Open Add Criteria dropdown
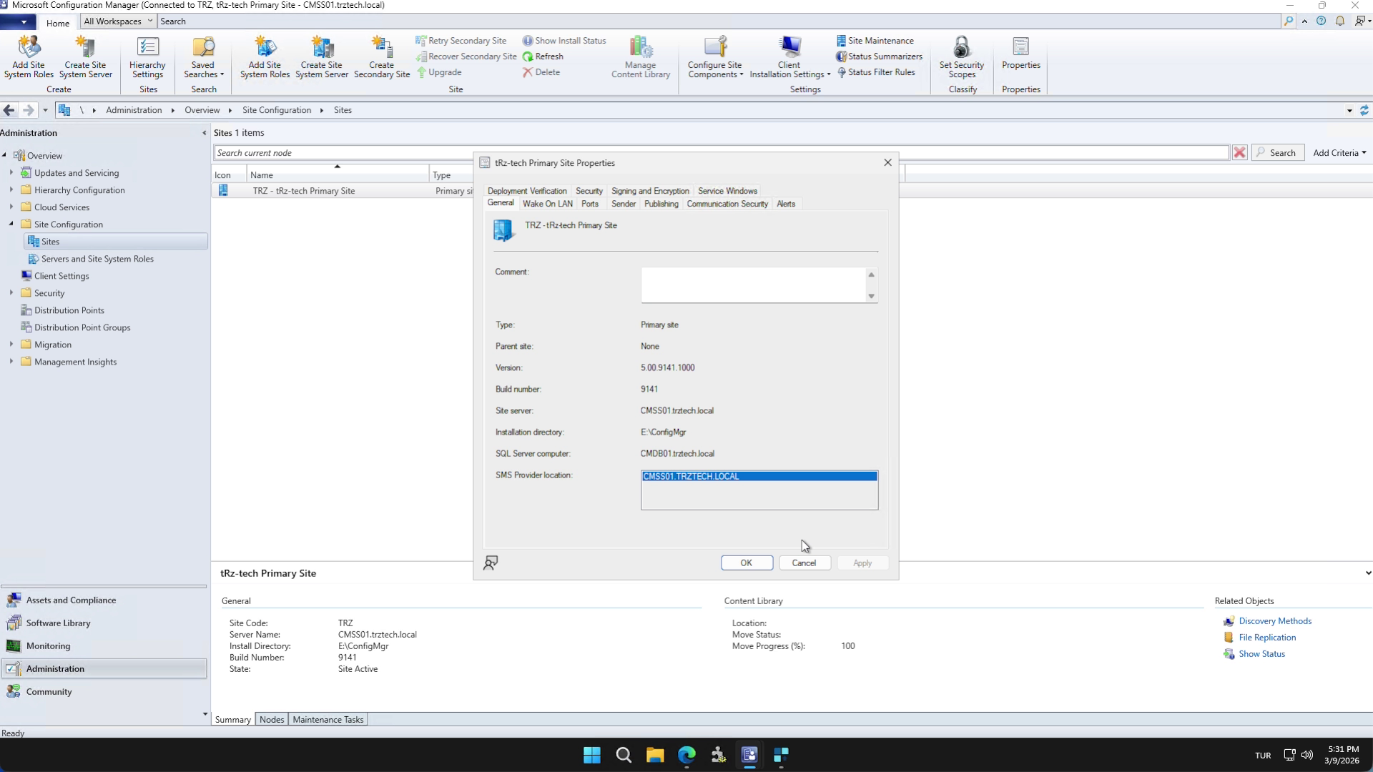This screenshot has height=772, width=1373. click(x=1339, y=153)
